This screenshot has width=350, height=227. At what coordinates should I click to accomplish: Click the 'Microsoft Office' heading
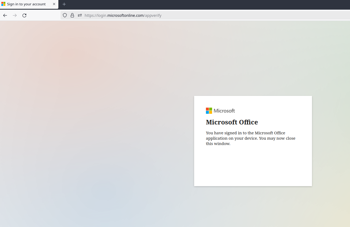pos(232,122)
